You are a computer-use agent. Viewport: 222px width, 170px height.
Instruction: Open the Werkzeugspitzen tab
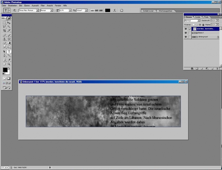166,11
